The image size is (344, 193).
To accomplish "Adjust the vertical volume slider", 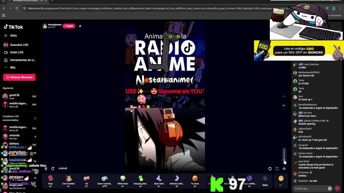I will click(284, 155).
